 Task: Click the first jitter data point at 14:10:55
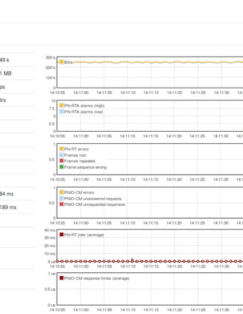click(x=57, y=261)
